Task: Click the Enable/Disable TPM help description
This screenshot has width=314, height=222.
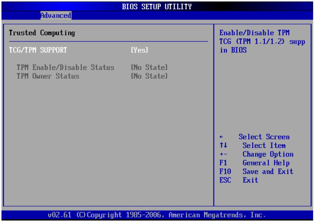Action: tap(262, 42)
